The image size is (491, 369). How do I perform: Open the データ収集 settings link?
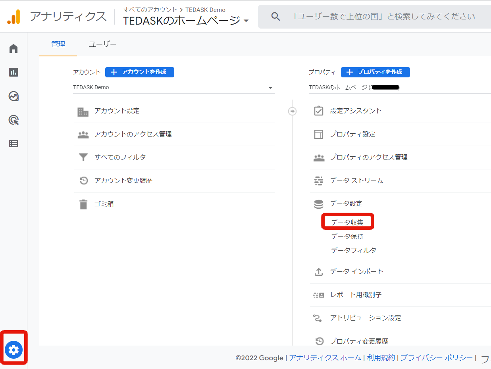[347, 223]
